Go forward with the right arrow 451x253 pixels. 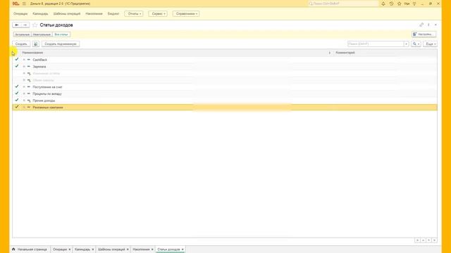(25, 25)
